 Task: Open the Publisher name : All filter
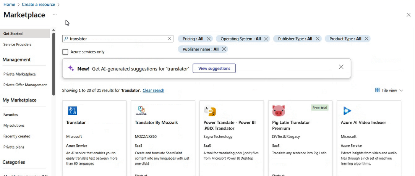[x=201, y=49]
